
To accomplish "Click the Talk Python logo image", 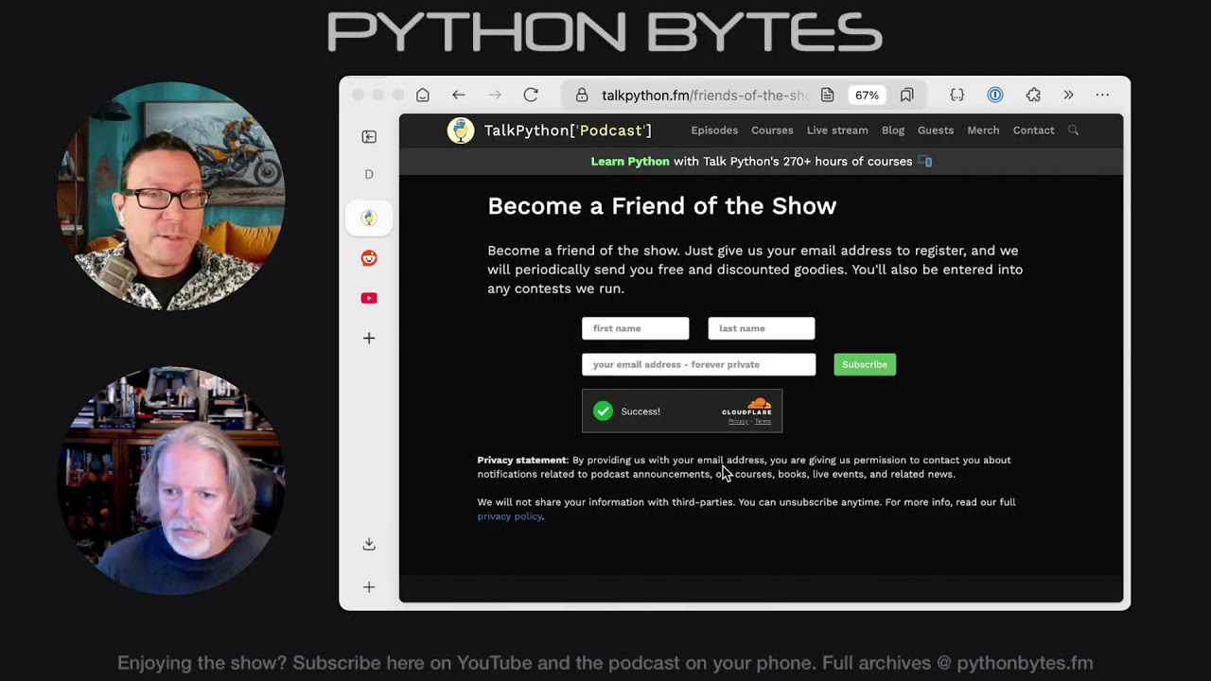I will point(461,131).
